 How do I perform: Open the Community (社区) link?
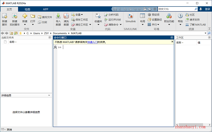click(x=190, y=15)
